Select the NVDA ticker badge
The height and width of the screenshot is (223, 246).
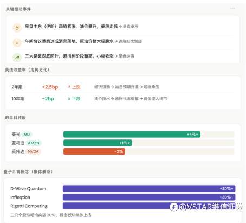34,151
